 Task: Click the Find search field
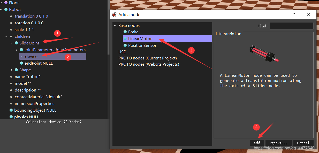[291, 26]
